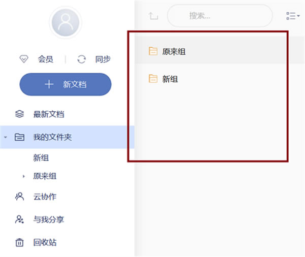The image size is (305, 257).
Task: Collapse the 我的文件夹 tree node arrow
Action: click(x=5, y=138)
